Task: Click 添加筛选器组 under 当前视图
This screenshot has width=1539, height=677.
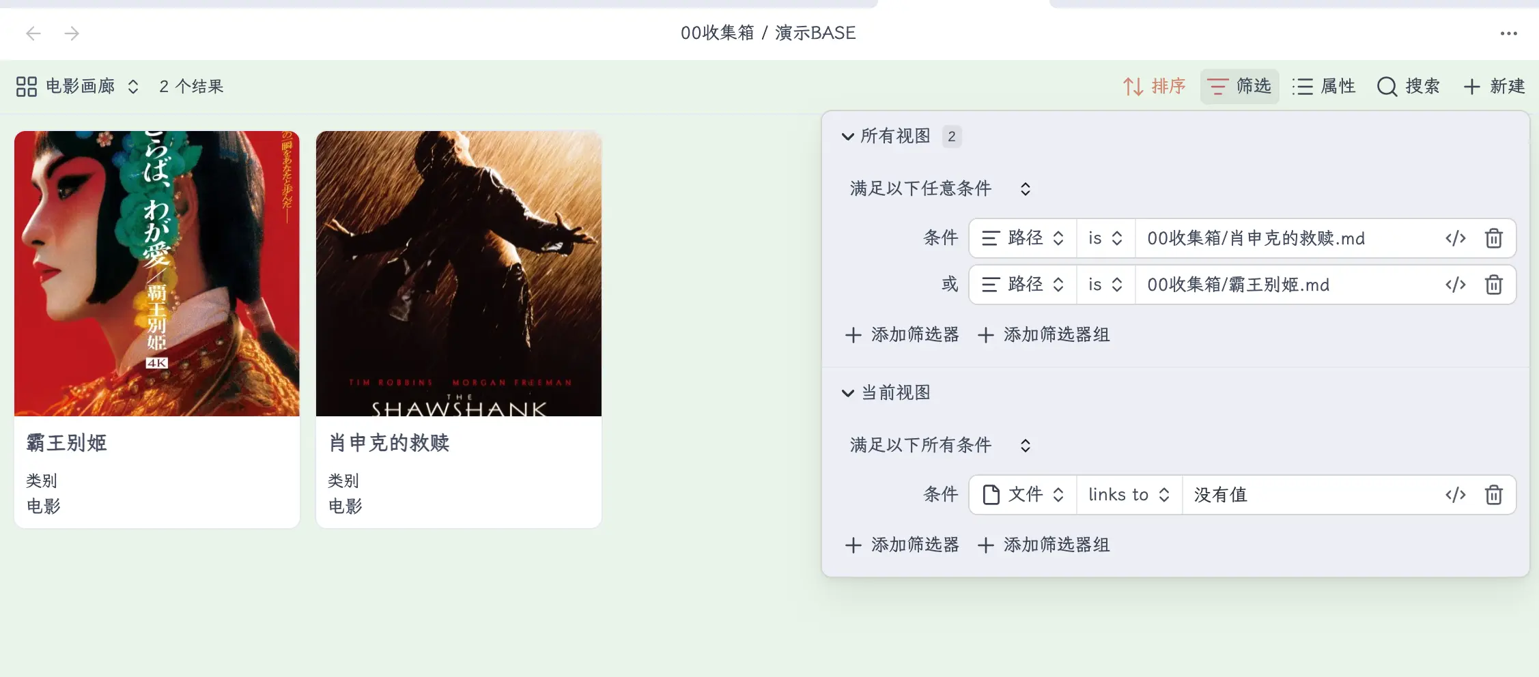Action: pos(1044,545)
